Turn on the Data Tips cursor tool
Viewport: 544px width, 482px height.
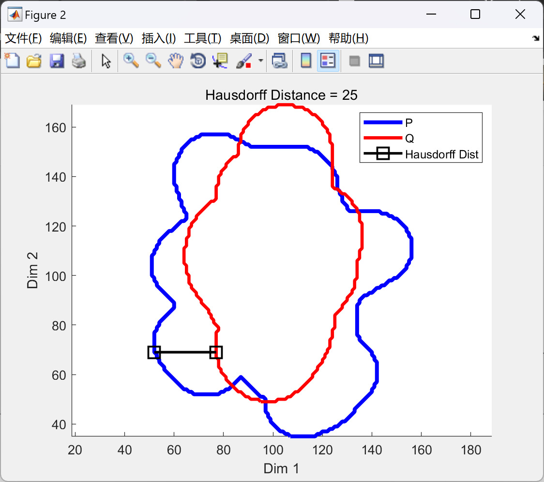pyautogui.click(x=220, y=61)
